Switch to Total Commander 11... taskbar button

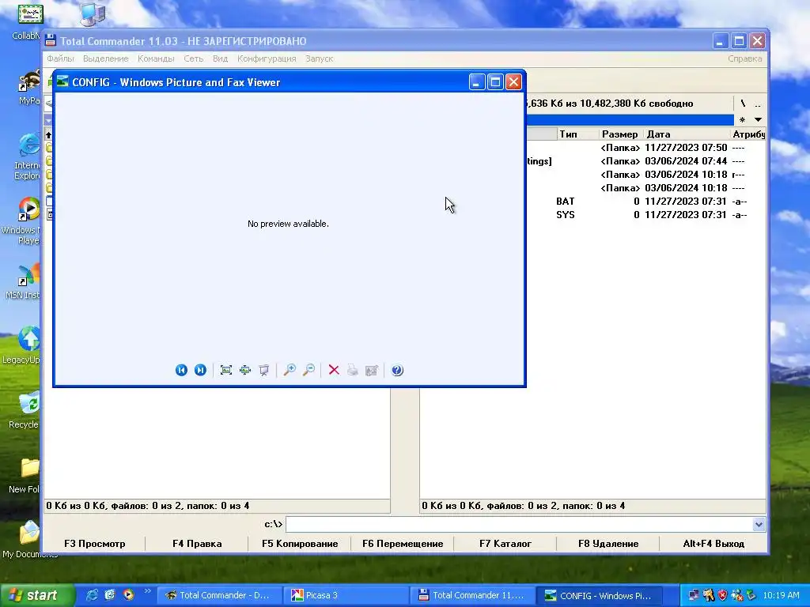(x=471, y=595)
